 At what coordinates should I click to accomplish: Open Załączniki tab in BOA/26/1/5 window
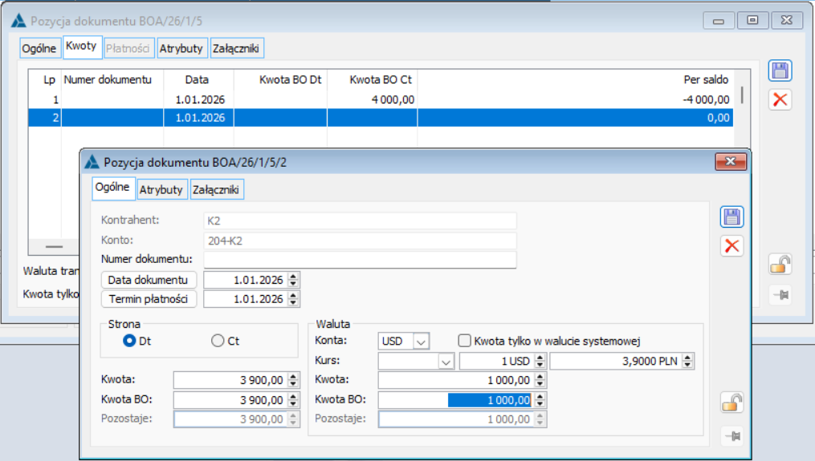(x=236, y=48)
